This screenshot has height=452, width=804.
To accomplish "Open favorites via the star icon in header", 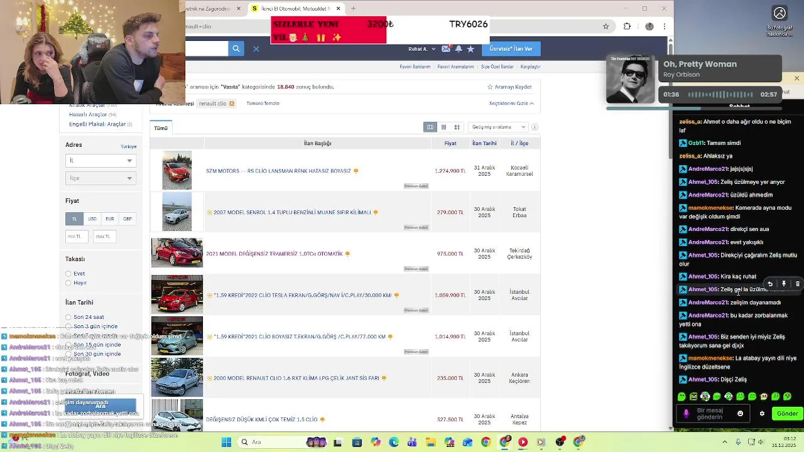I will pyautogui.click(x=470, y=48).
